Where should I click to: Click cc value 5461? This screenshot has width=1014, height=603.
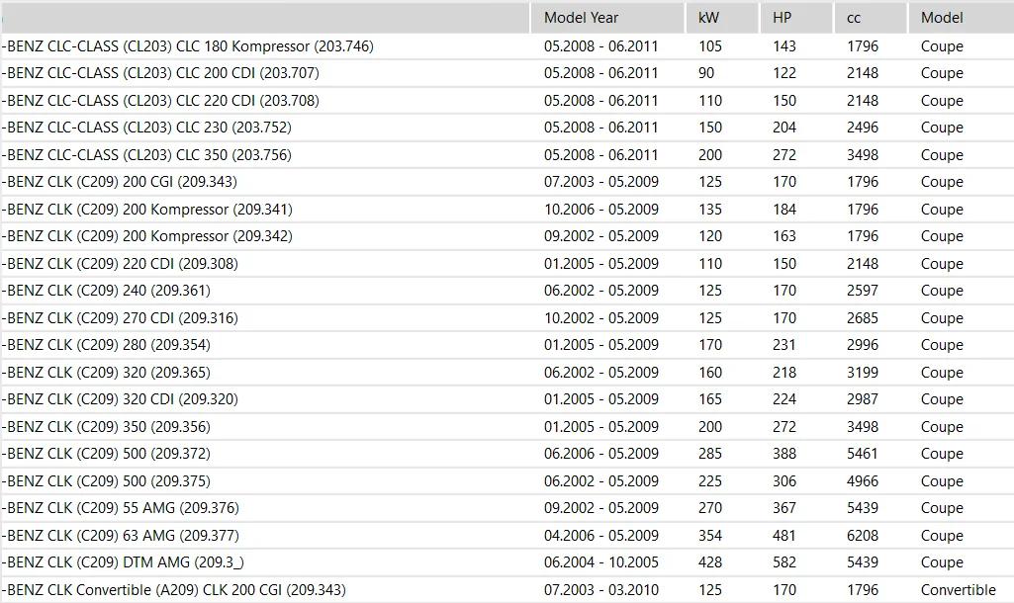pyautogui.click(x=863, y=454)
